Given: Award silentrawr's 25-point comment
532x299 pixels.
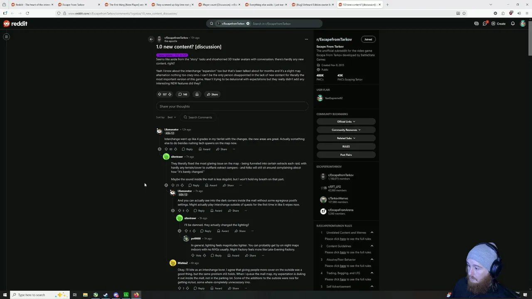Looking at the screenshot, I should [x=211, y=185].
